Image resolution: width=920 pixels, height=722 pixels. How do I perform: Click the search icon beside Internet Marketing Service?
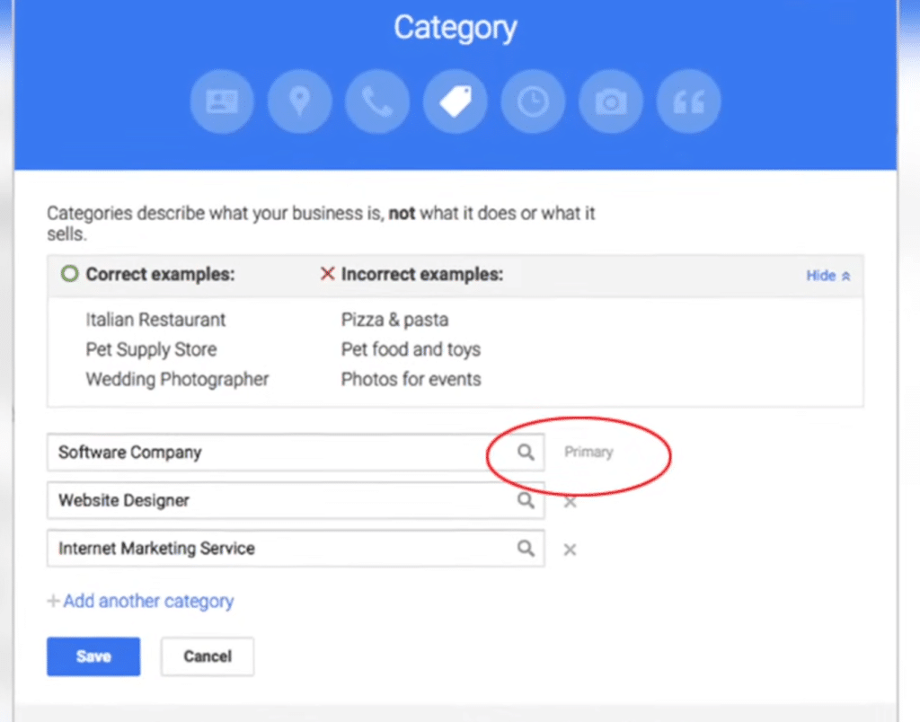point(527,549)
